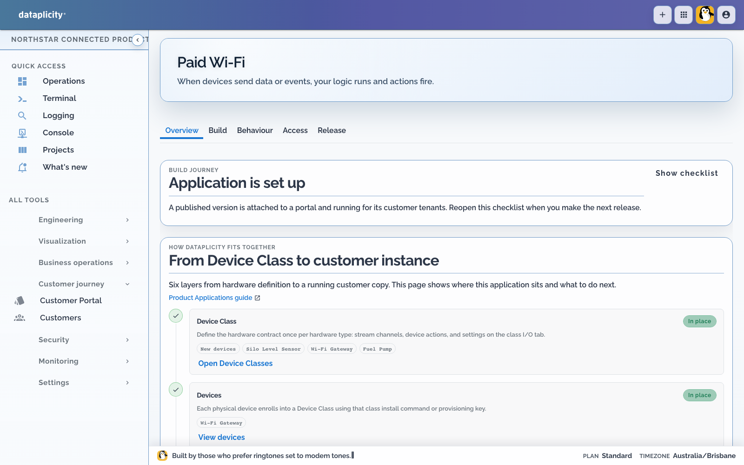Expand the Engineering tools section

(84, 220)
